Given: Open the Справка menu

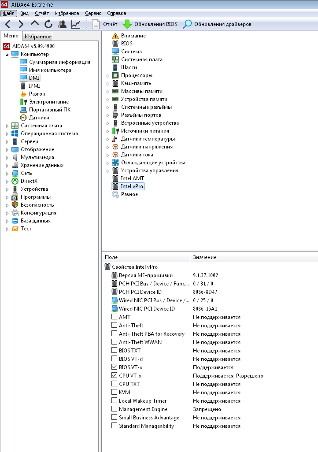Looking at the screenshot, I should point(116,13).
